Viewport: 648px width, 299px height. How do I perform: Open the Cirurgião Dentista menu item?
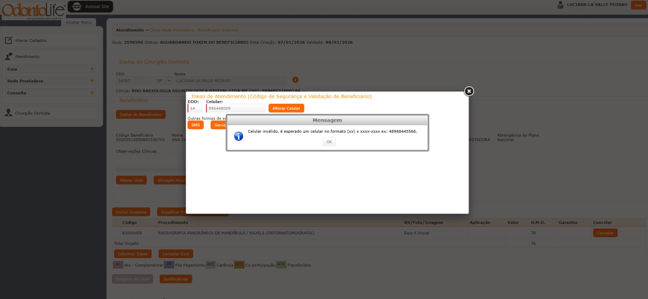pos(51,113)
